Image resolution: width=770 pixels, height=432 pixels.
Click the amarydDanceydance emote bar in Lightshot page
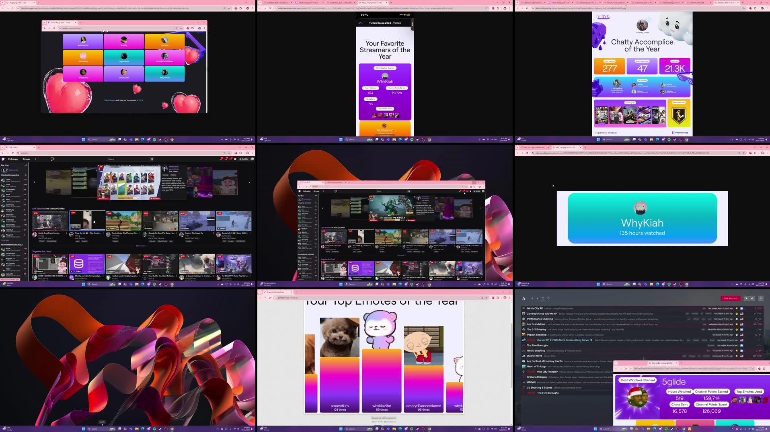pos(424,389)
